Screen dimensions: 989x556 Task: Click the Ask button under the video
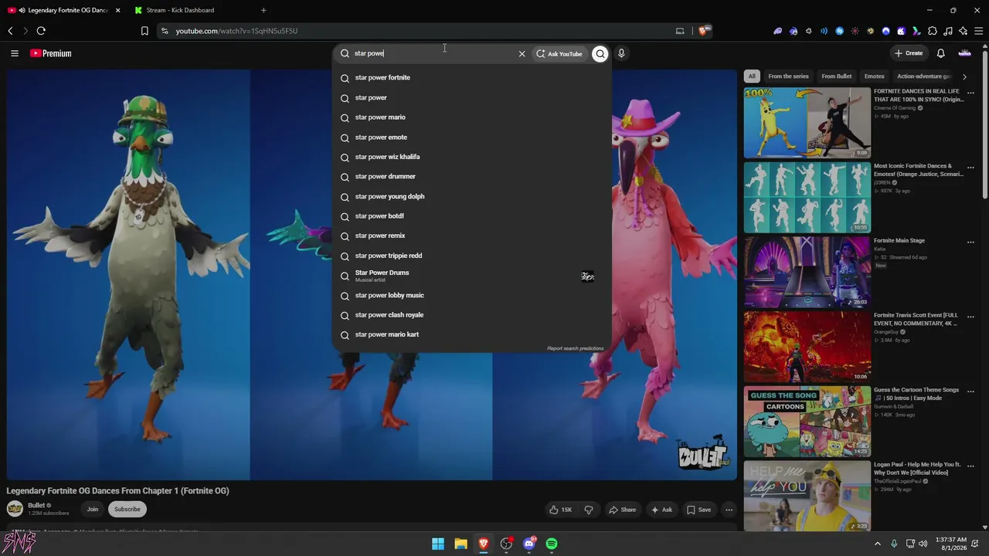click(661, 510)
